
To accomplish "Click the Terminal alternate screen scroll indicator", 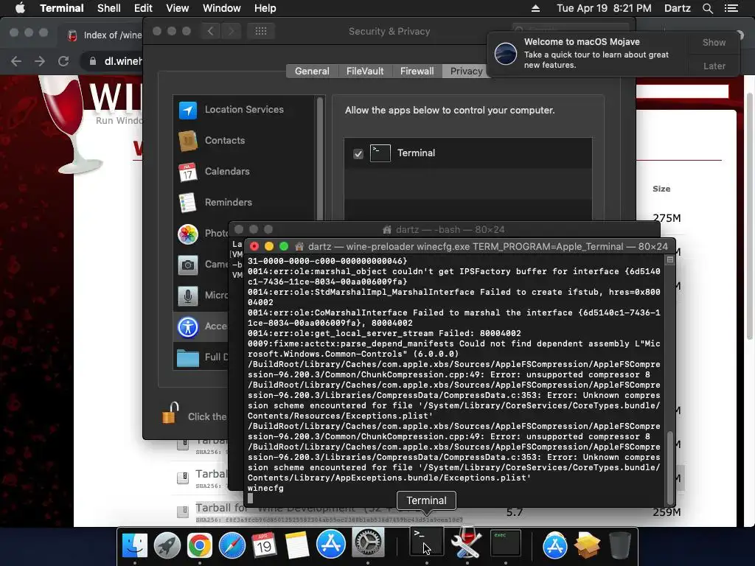I will (669, 260).
